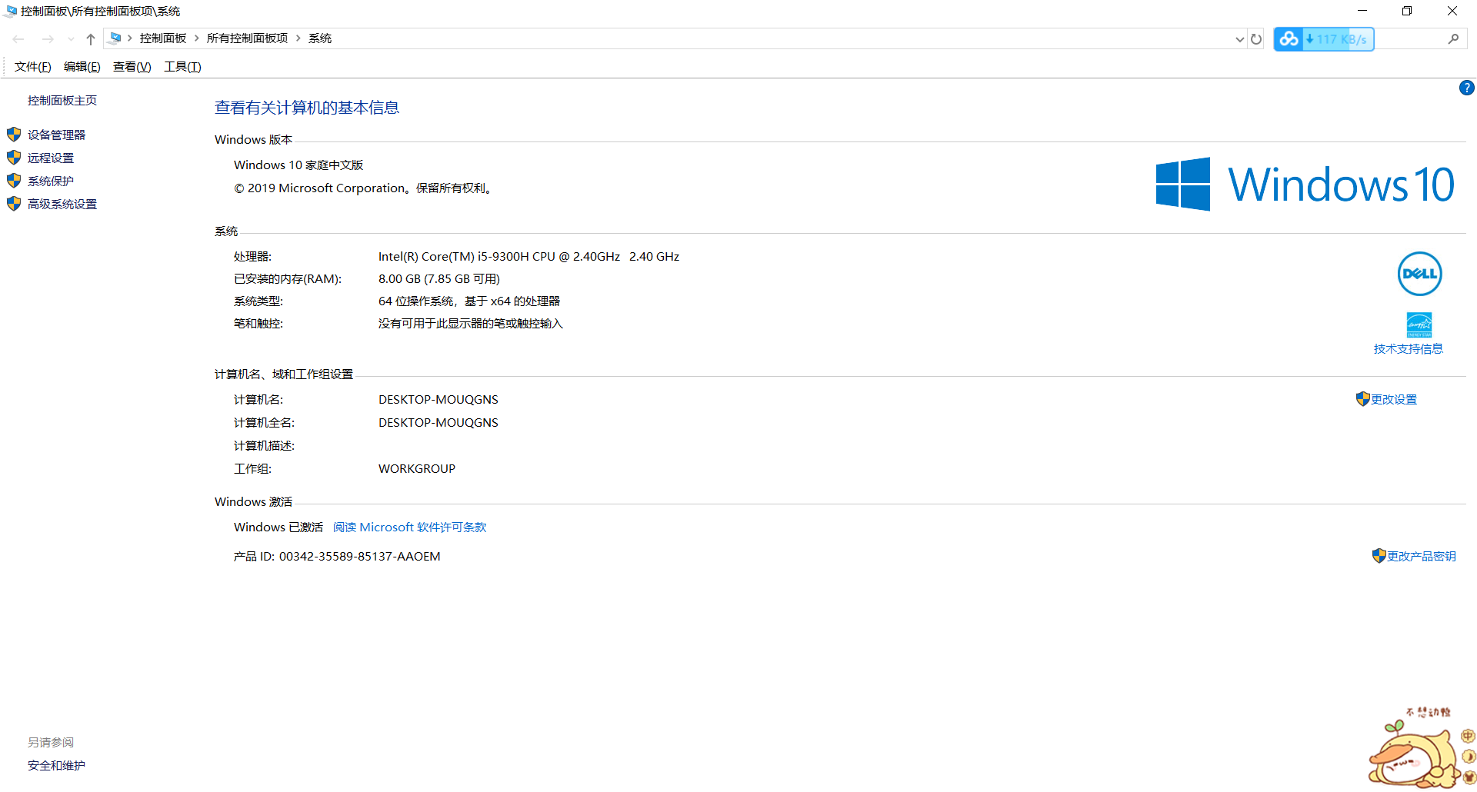Select product ID 00342-35589-85137-AAOEM
Viewport: 1477px width, 792px height.
pyautogui.click(x=360, y=557)
